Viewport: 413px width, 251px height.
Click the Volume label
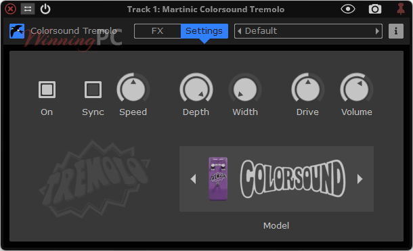tap(357, 112)
